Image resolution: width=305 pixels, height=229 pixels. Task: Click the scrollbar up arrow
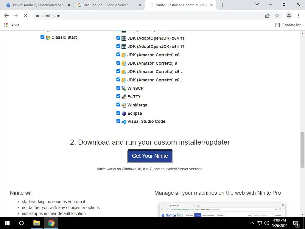(x=302, y=33)
